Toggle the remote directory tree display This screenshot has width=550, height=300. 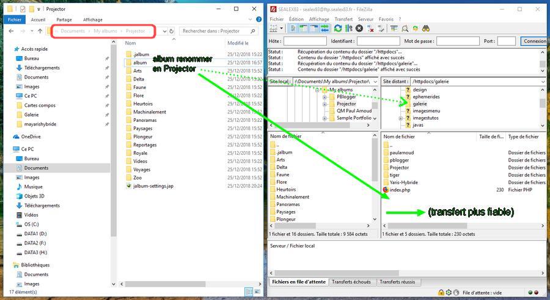coord(314,29)
